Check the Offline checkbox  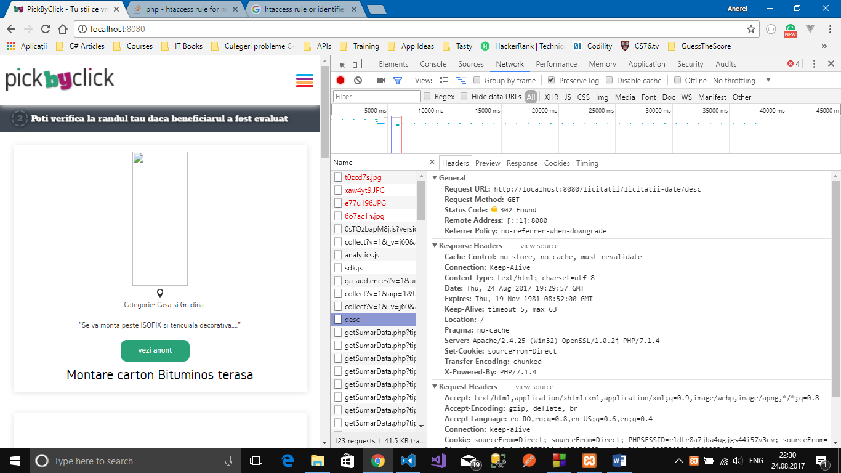coord(677,80)
